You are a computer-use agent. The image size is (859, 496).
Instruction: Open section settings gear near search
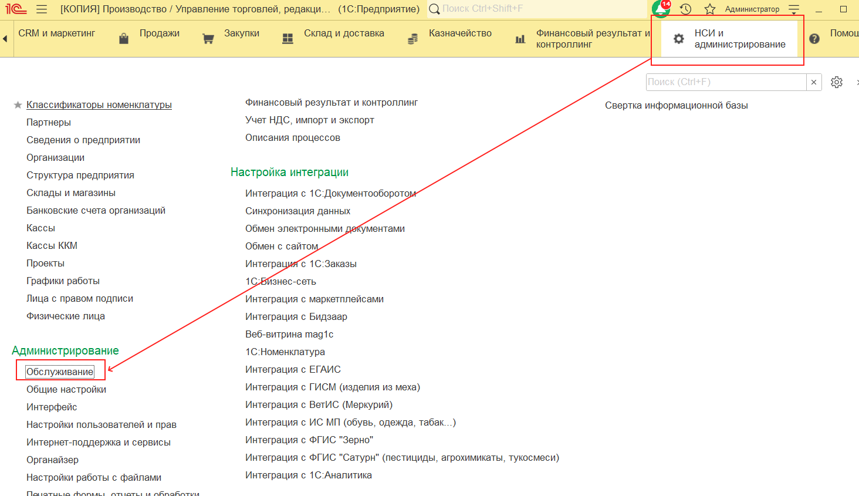tap(837, 82)
